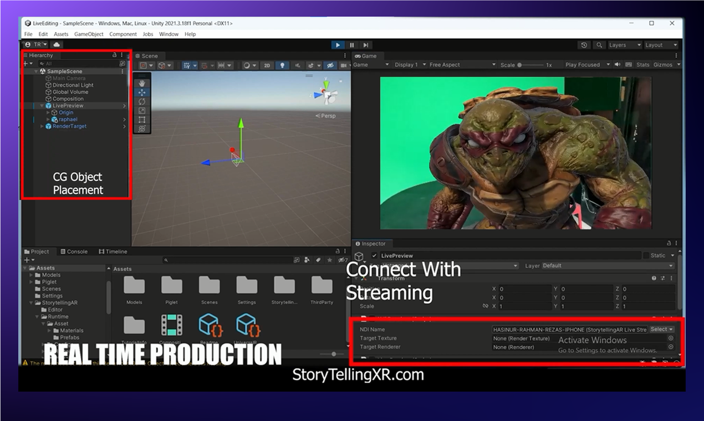Open the TR account button
Viewport: 704px width, 421px height.
[x=36, y=45]
